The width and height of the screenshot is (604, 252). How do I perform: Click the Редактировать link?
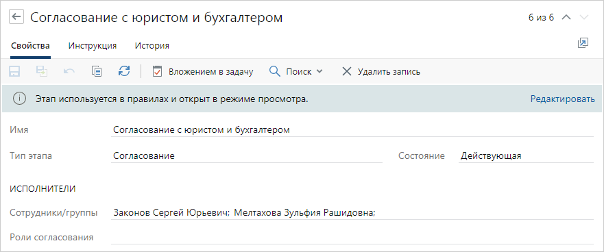[x=563, y=99]
